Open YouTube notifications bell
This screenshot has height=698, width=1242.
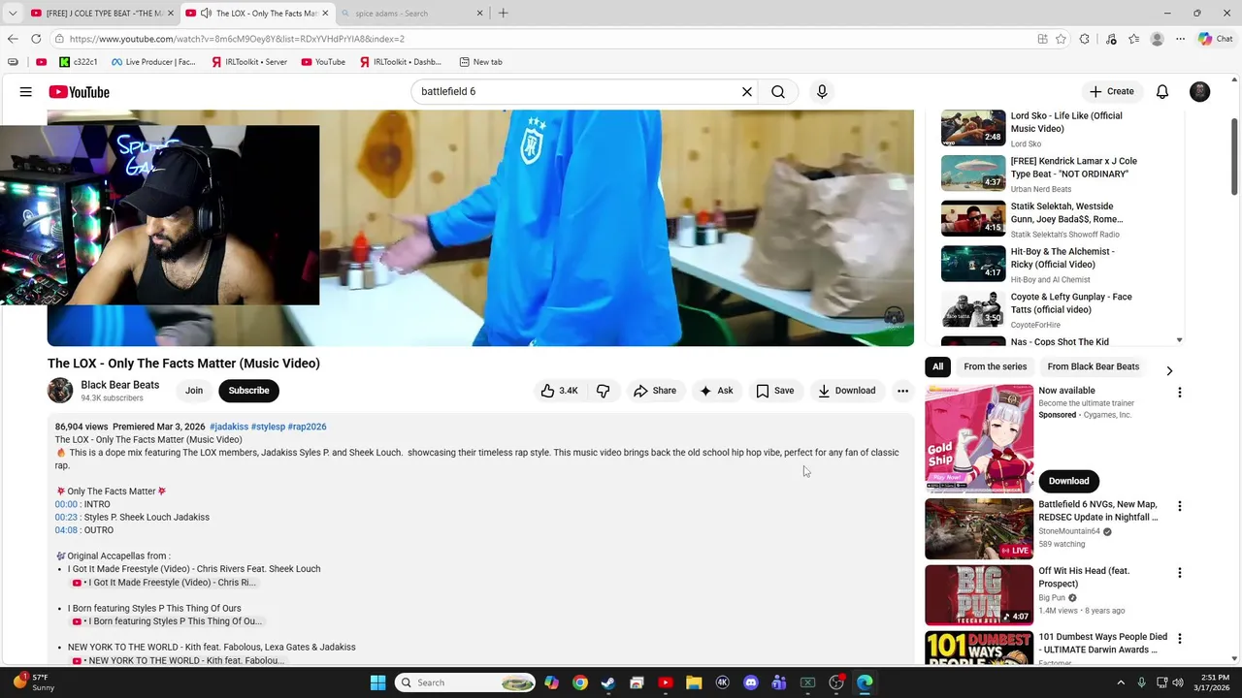coord(1162,92)
